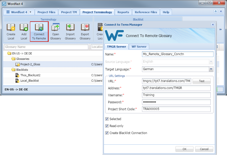Click the Project Short Code field
Screen dimensions: 227x155
(x=176, y=109)
